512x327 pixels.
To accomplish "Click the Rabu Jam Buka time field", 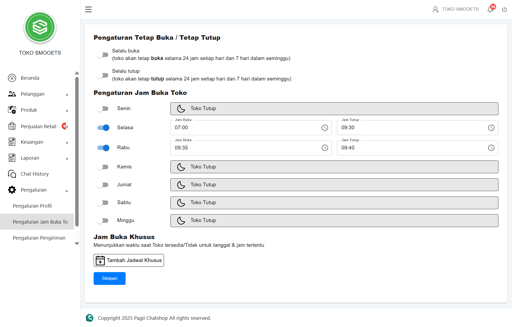I will pos(245,148).
